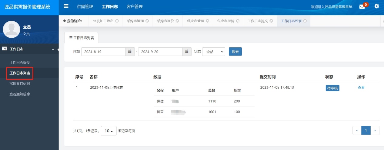
Task: Switch to the 供应商管理 history tab
Action: point(195,21)
